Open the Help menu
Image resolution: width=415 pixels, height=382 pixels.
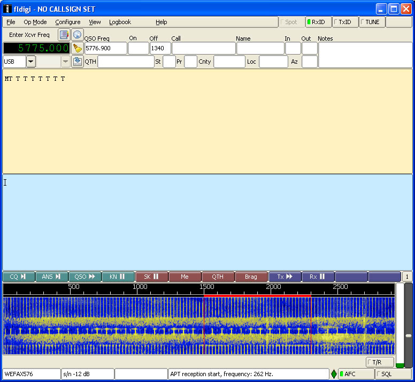(161, 22)
